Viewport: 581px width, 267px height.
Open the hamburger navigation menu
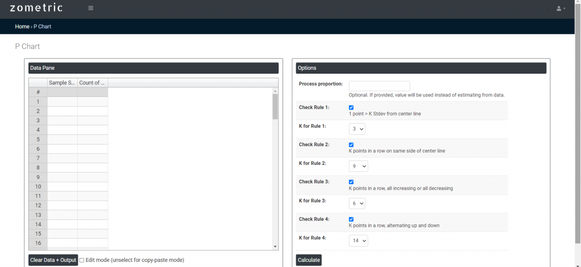click(91, 8)
